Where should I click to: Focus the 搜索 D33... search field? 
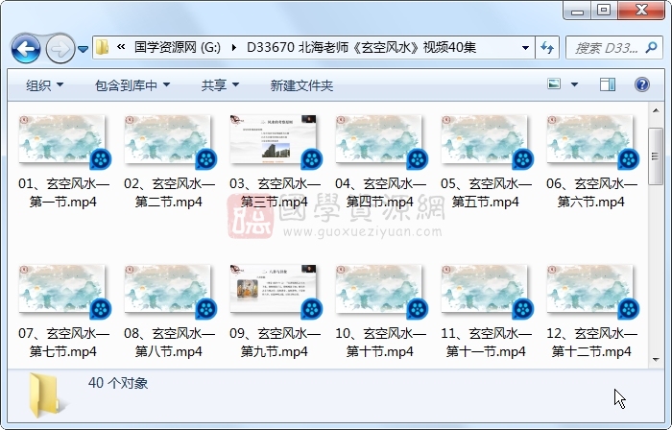606,48
